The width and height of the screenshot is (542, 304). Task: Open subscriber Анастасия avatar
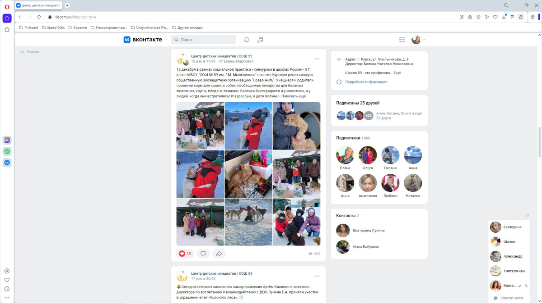point(368,183)
